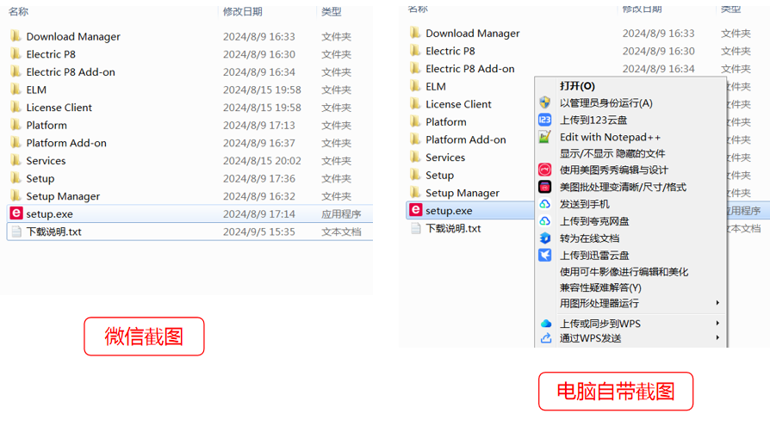
Task: Expand the 上传或同步到WPS submenu arrow
Action: click(x=717, y=324)
